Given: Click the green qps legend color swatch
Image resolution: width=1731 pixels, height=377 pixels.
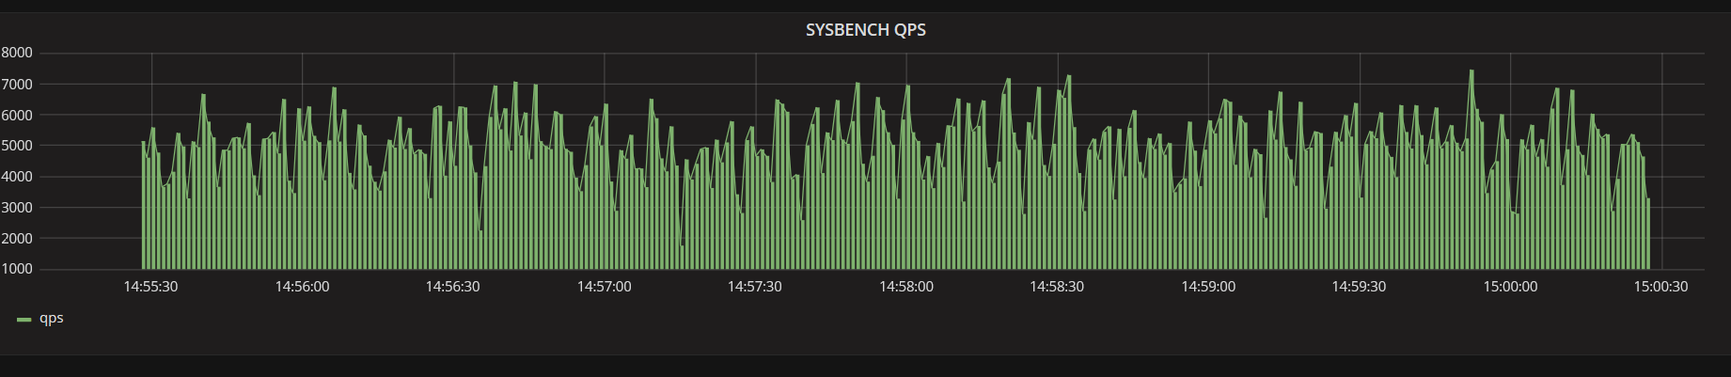Looking at the screenshot, I should (24, 320).
